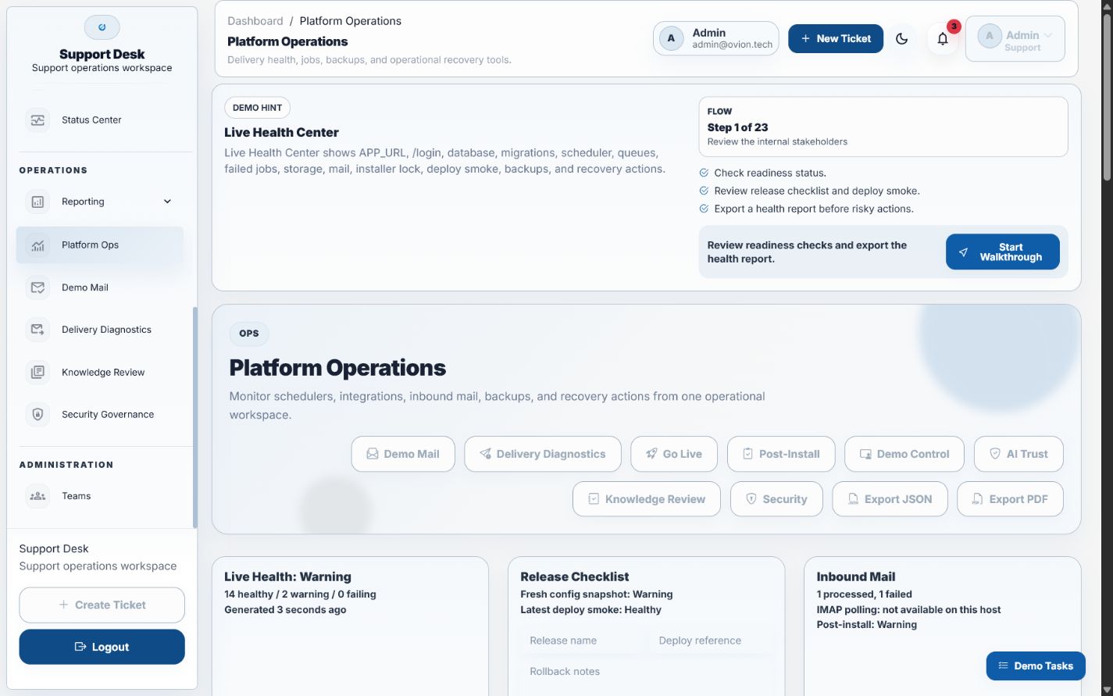Screen dimensions: 1113x696
Task: Open Knowledge Review in the sidebar
Action: [x=100, y=373]
